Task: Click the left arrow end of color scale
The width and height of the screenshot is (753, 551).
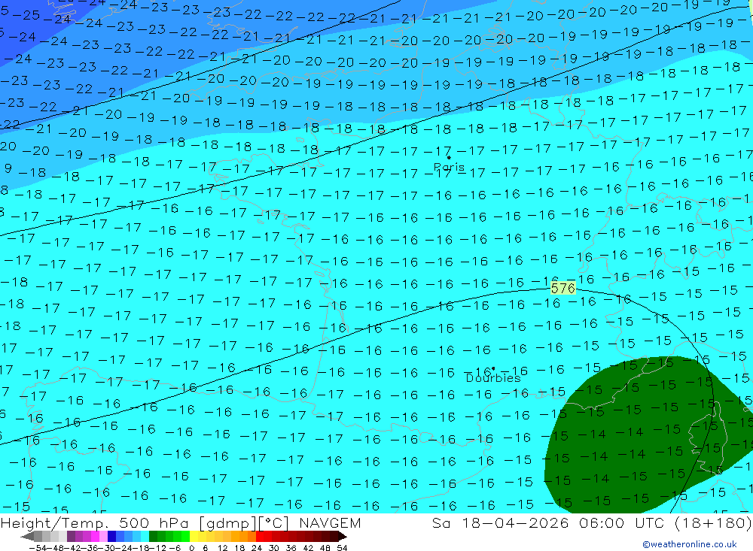Action: pyautogui.click(x=27, y=536)
